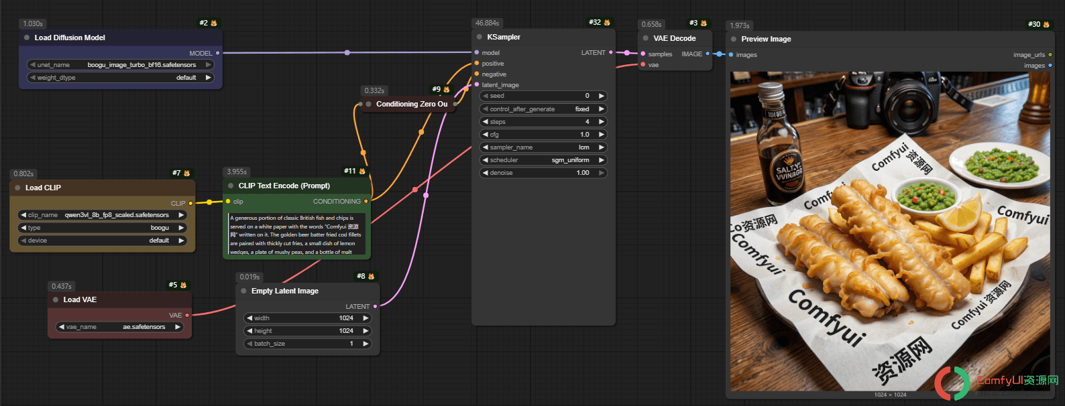Viewport: 1065px width, 406px height.
Task: Click the "46.884s" timing badge above KSampler
Action: [x=488, y=23]
